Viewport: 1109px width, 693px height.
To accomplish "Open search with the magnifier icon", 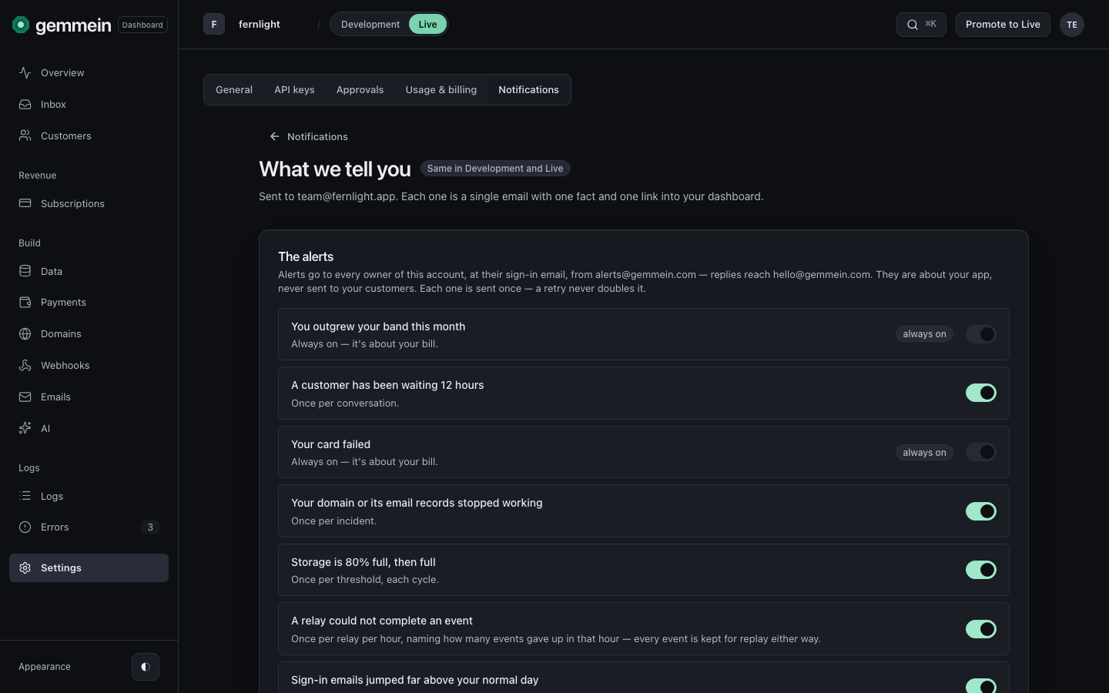I will 913,25.
